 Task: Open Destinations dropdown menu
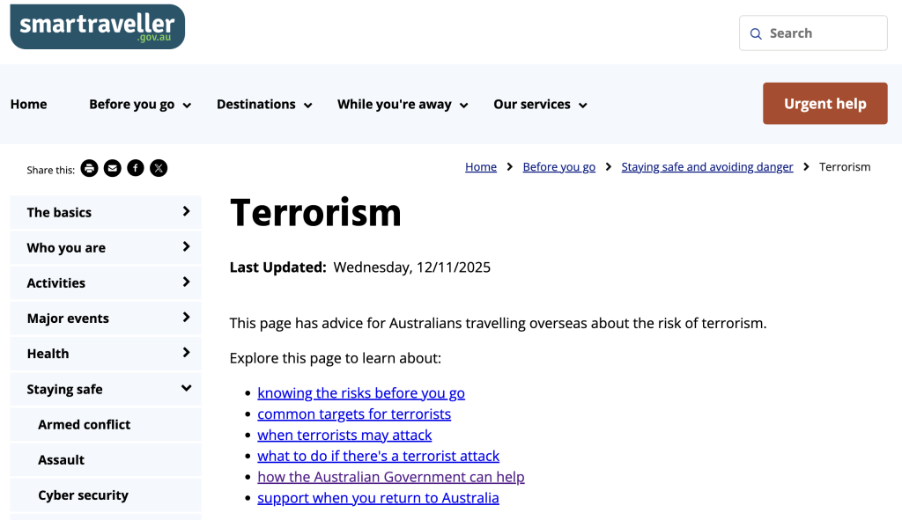point(264,105)
